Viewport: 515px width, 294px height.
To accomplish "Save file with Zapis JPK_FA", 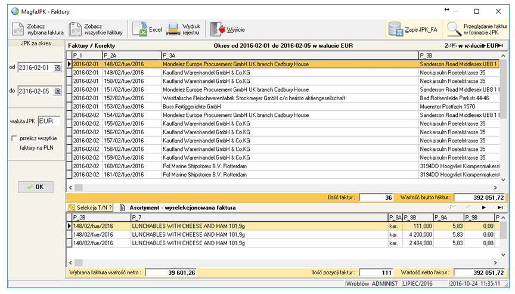I will (x=413, y=29).
